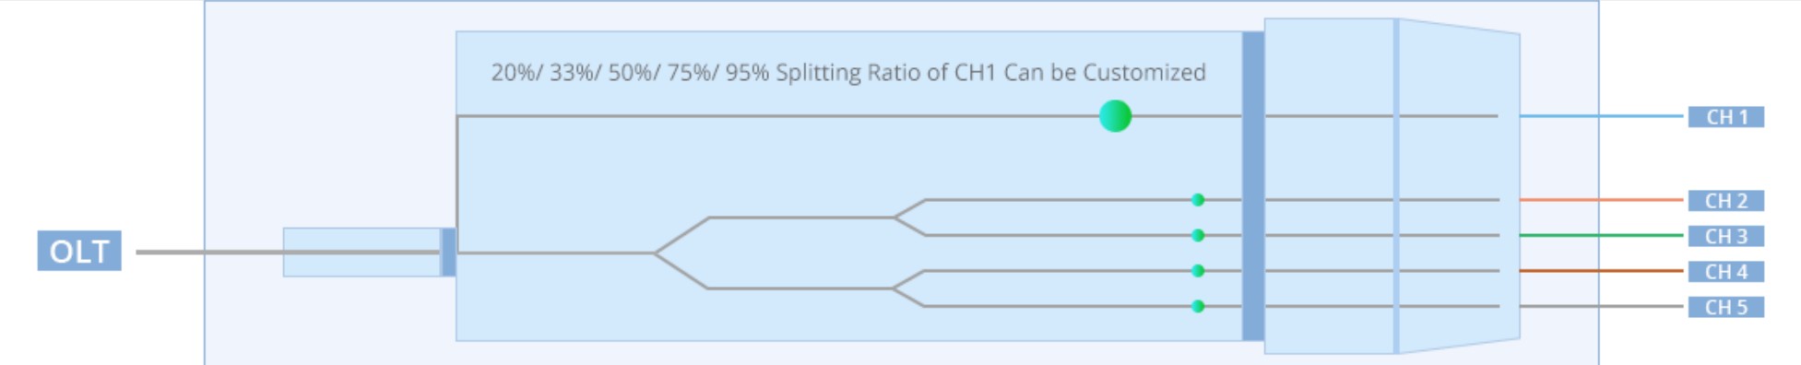Click the first Y-branch splitter junction
This screenshot has height=365, width=1801.
[x=656, y=253]
